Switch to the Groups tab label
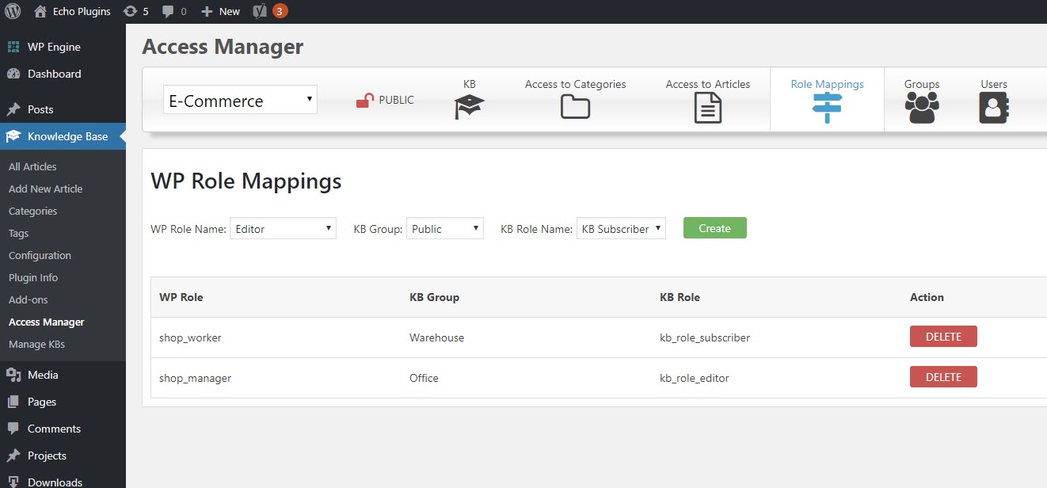1047x488 pixels. (x=922, y=84)
